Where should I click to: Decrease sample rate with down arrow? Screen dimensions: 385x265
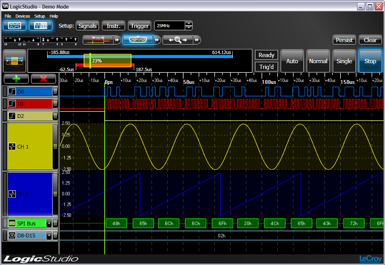click(189, 28)
